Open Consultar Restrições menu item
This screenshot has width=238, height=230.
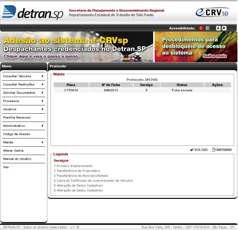[24, 85]
